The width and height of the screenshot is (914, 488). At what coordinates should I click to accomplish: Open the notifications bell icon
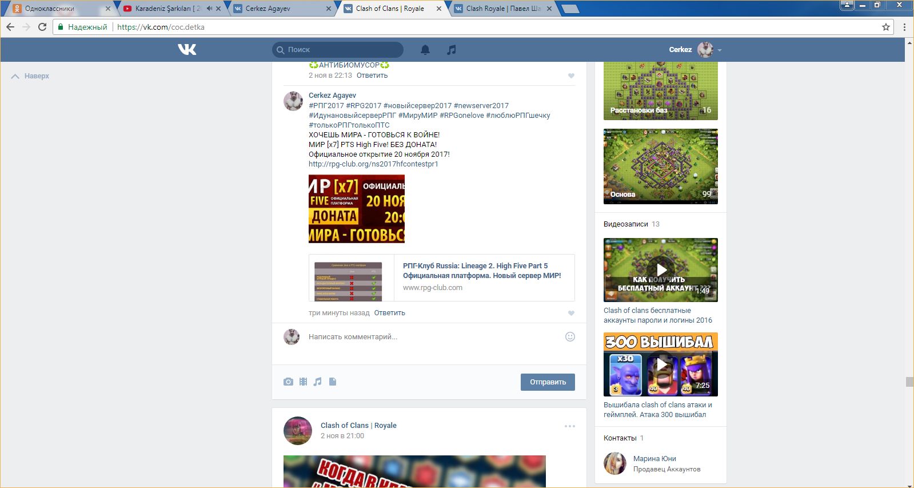(425, 50)
